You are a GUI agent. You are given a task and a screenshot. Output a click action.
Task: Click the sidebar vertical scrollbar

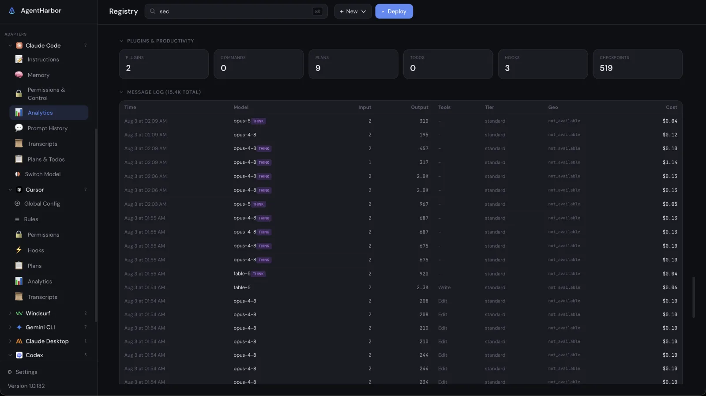point(96,225)
